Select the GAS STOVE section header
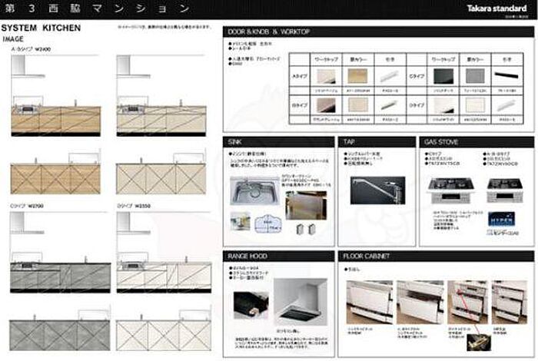This screenshot has width=538, height=361. [x=441, y=142]
